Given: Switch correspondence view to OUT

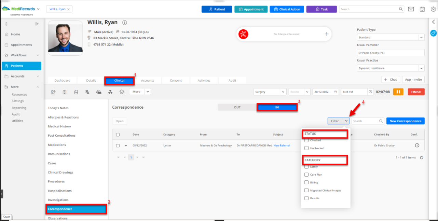Looking at the screenshot, I should [x=237, y=107].
